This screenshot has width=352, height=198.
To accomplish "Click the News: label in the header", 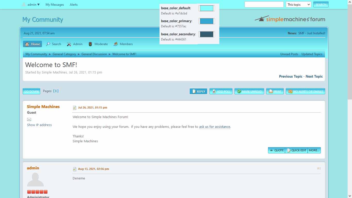I will tap(292, 33).
